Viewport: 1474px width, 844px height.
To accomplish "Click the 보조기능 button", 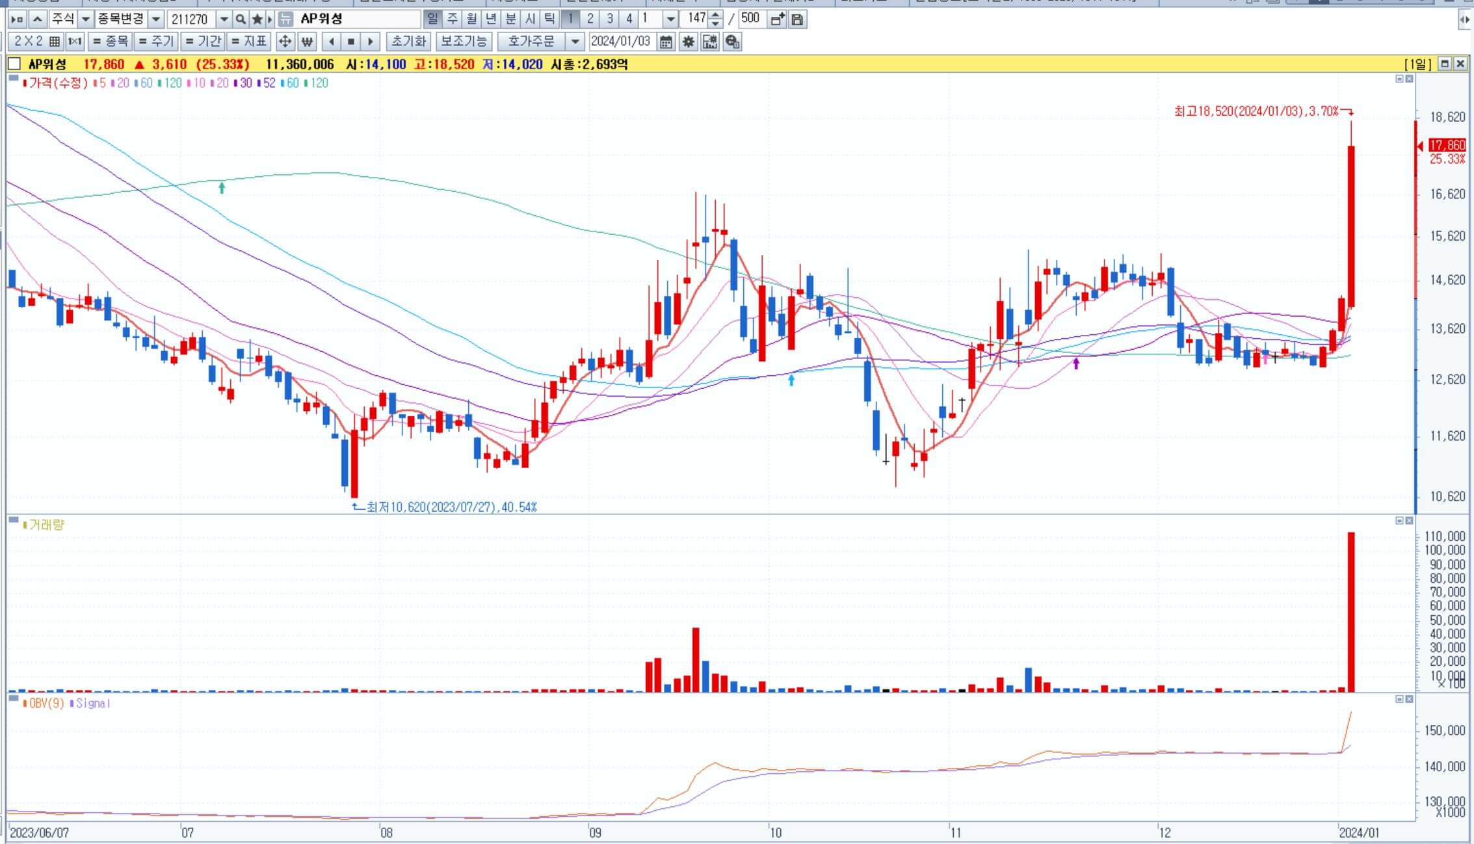I will [464, 42].
